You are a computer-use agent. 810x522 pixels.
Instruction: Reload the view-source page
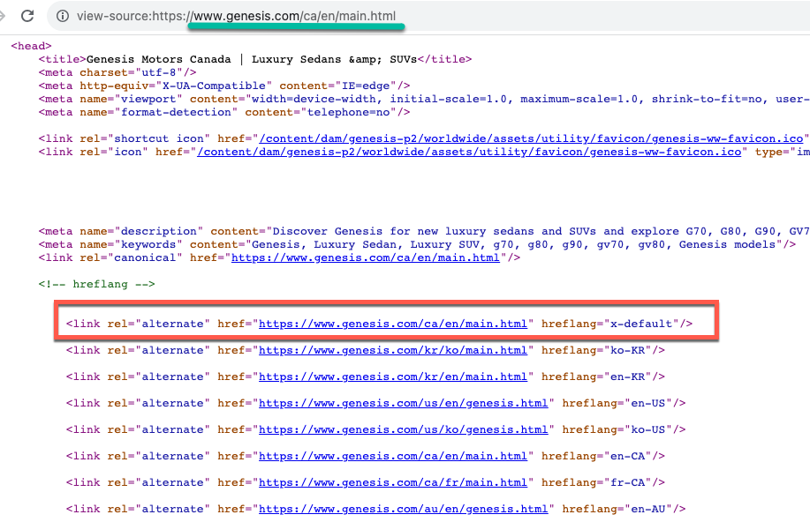[27, 16]
